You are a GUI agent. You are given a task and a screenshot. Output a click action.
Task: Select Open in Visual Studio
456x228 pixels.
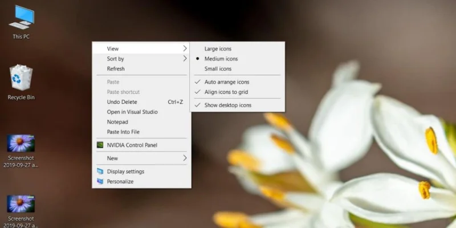coord(141,112)
